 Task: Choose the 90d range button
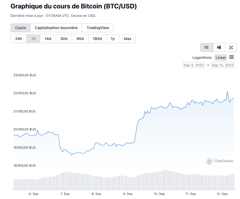[80, 39]
